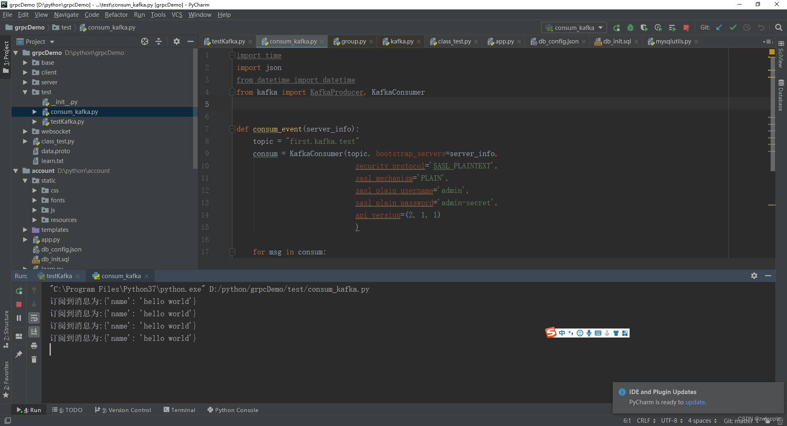Toggle soft-wrap in the run console
The width and height of the screenshot is (787, 426).
pos(34,318)
